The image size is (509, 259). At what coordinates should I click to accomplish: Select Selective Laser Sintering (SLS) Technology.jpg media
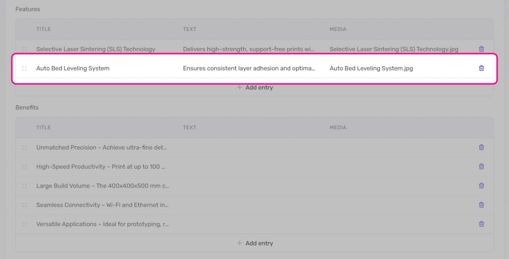(394, 49)
